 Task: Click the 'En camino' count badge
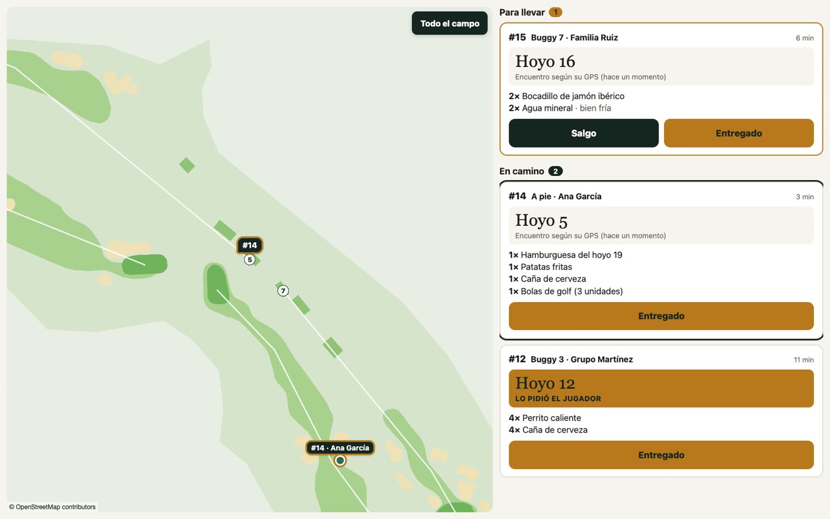coord(556,171)
